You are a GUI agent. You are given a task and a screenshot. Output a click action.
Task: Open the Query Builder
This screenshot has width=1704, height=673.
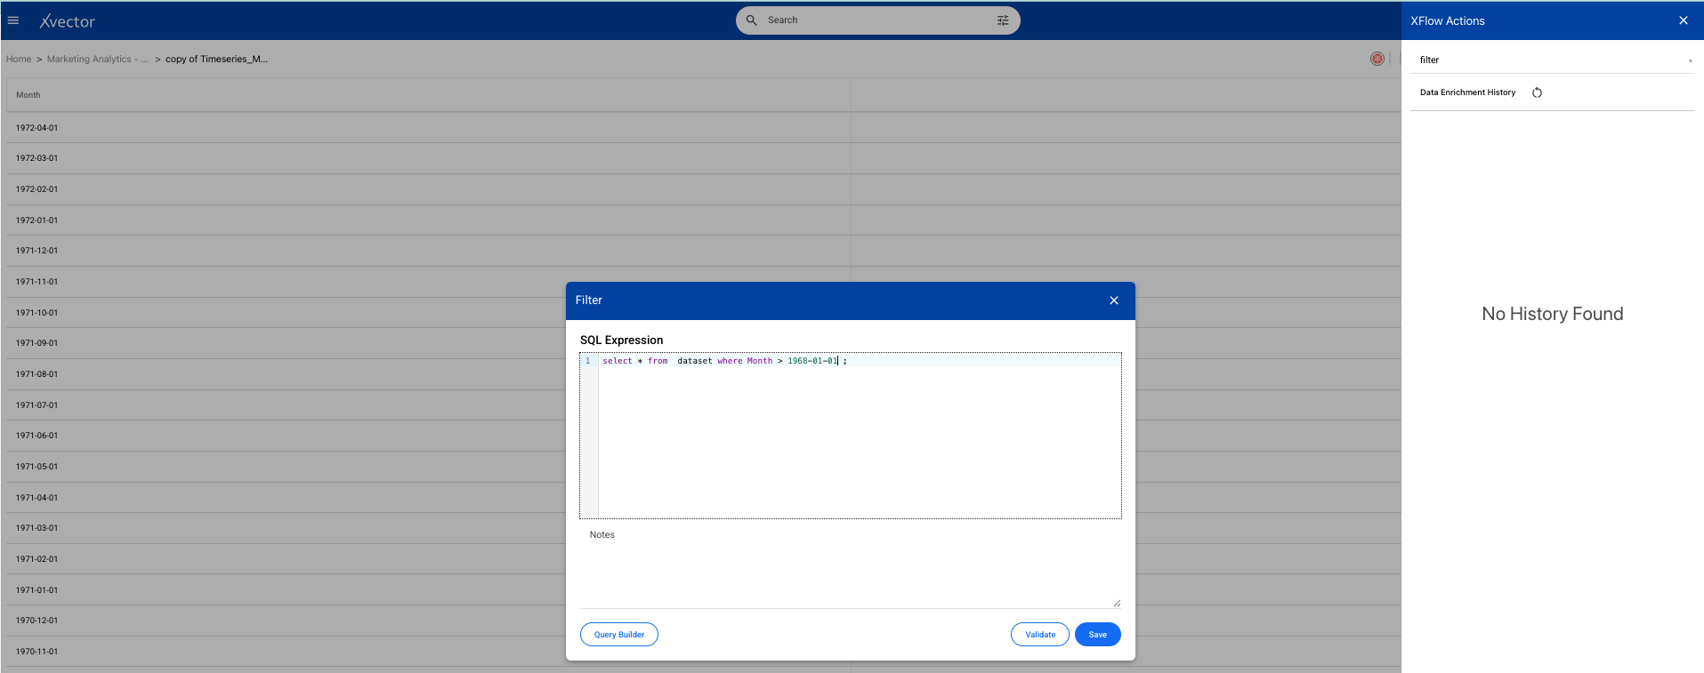click(x=618, y=635)
